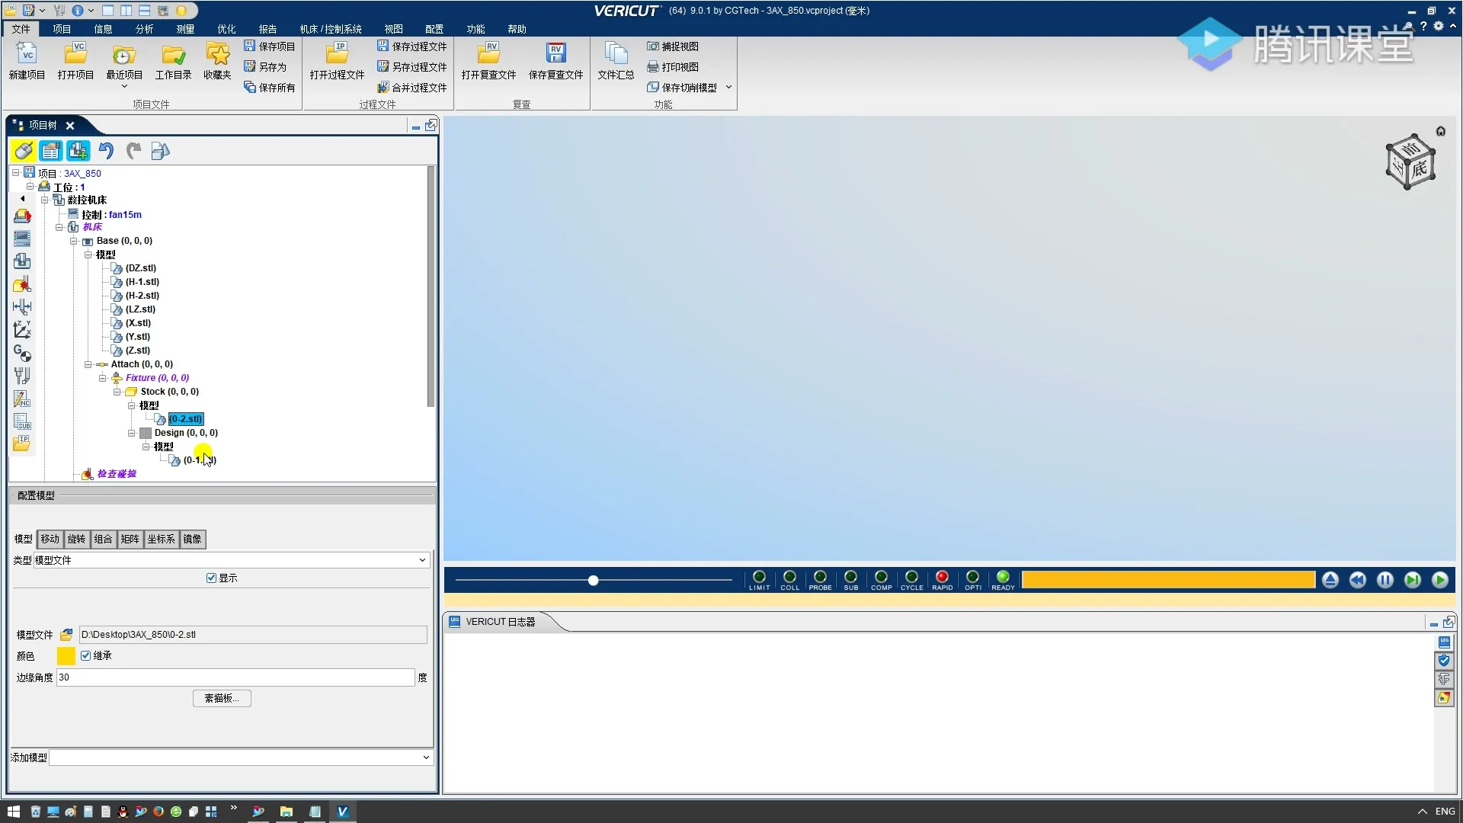
Task: Toggle the 显示 (show) checkbox
Action: coord(212,578)
